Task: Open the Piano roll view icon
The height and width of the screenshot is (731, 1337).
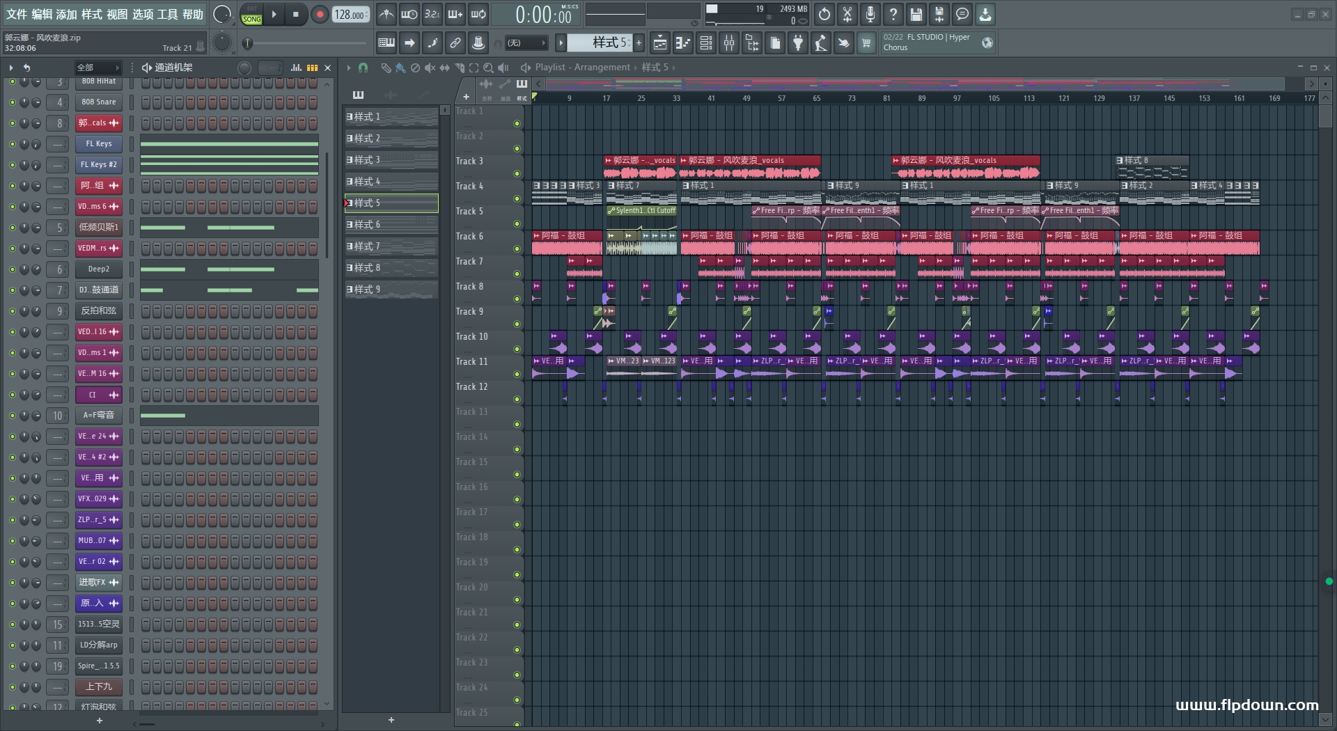Action: pos(683,43)
